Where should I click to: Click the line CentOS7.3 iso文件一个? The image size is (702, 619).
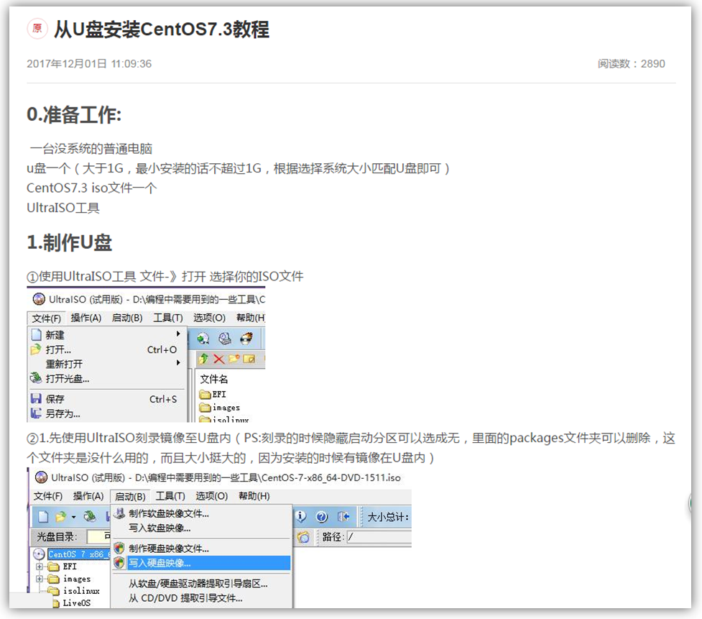pos(92,188)
